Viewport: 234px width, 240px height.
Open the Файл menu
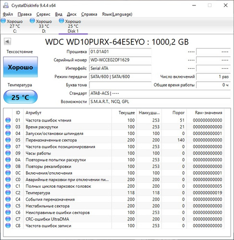pyautogui.click(x=8, y=14)
